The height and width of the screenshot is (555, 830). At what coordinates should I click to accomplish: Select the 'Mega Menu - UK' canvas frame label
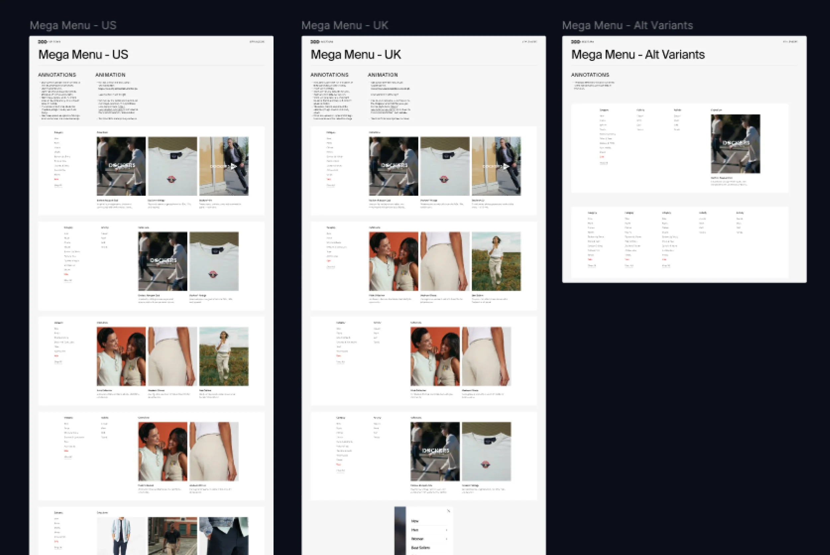pos(345,26)
